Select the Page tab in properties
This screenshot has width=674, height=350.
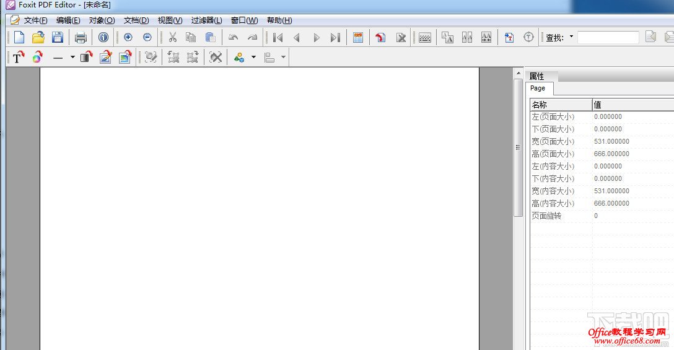[538, 89]
